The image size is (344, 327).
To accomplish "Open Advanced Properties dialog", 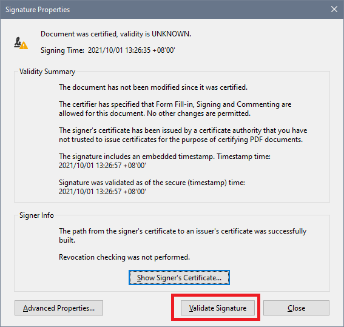I will [59, 308].
